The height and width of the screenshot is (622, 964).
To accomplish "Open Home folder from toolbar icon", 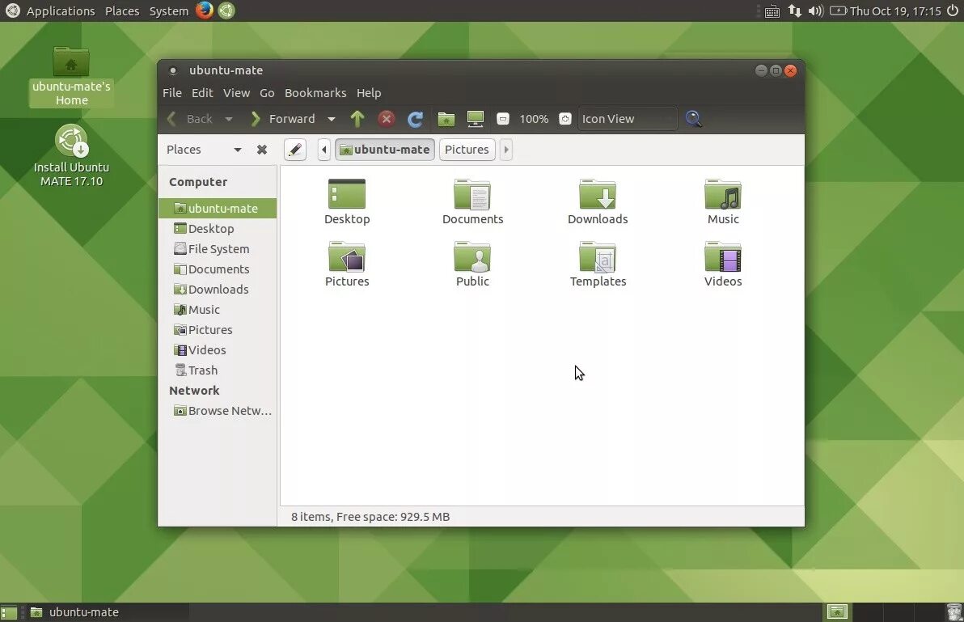I will point(446,119).
